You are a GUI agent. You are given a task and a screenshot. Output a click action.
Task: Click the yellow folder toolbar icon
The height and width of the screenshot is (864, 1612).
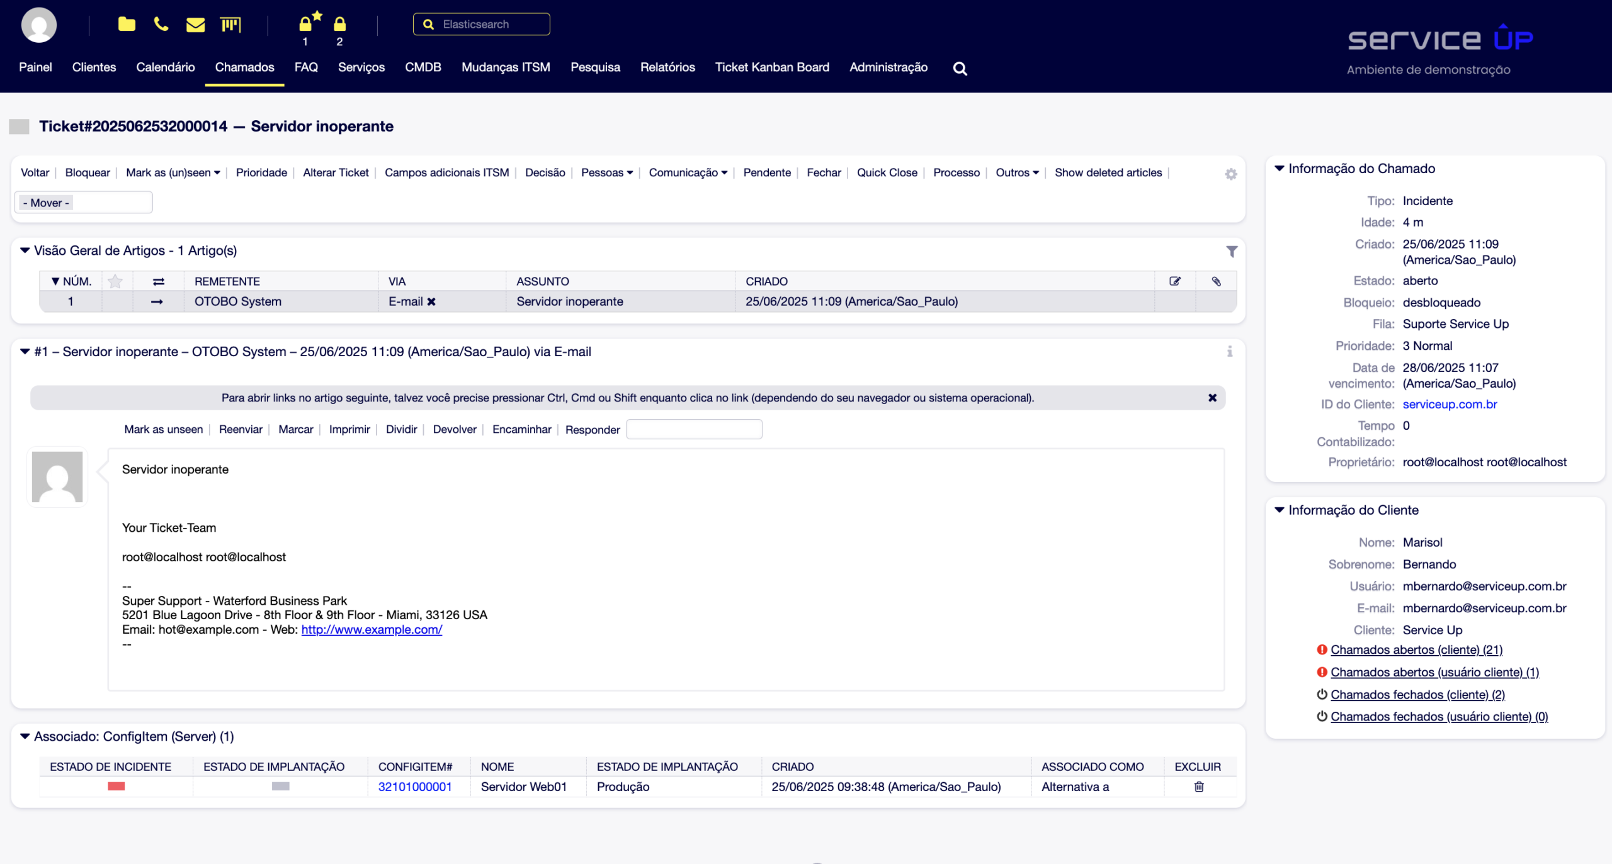127,25
